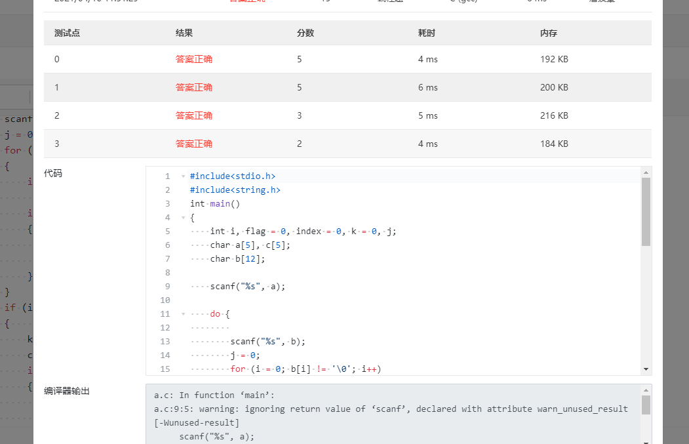Click compiler output scrollbar up arrow
The image size is (689, 444).
[646, 390]
